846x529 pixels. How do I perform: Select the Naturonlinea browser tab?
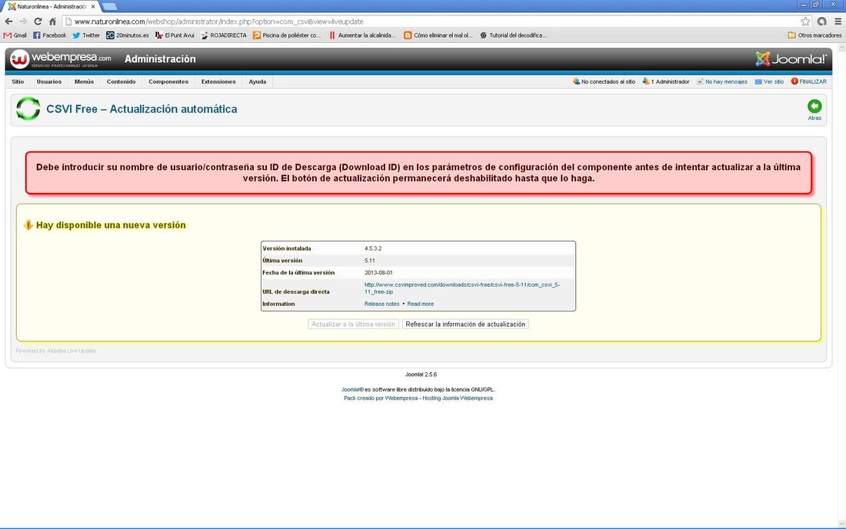click(52, 6)
